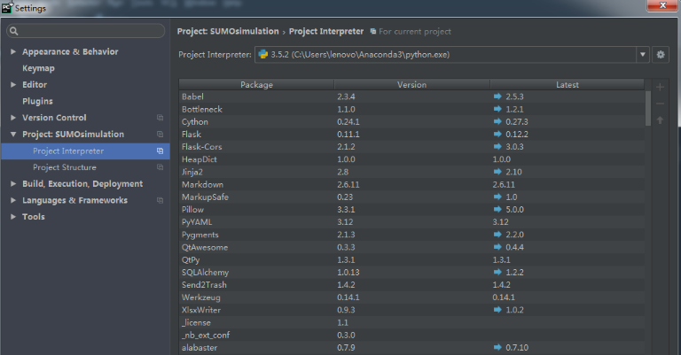Click project-level icon beside Project Structure
Viewport: 681px width, 355px height.
coord(160,167)
